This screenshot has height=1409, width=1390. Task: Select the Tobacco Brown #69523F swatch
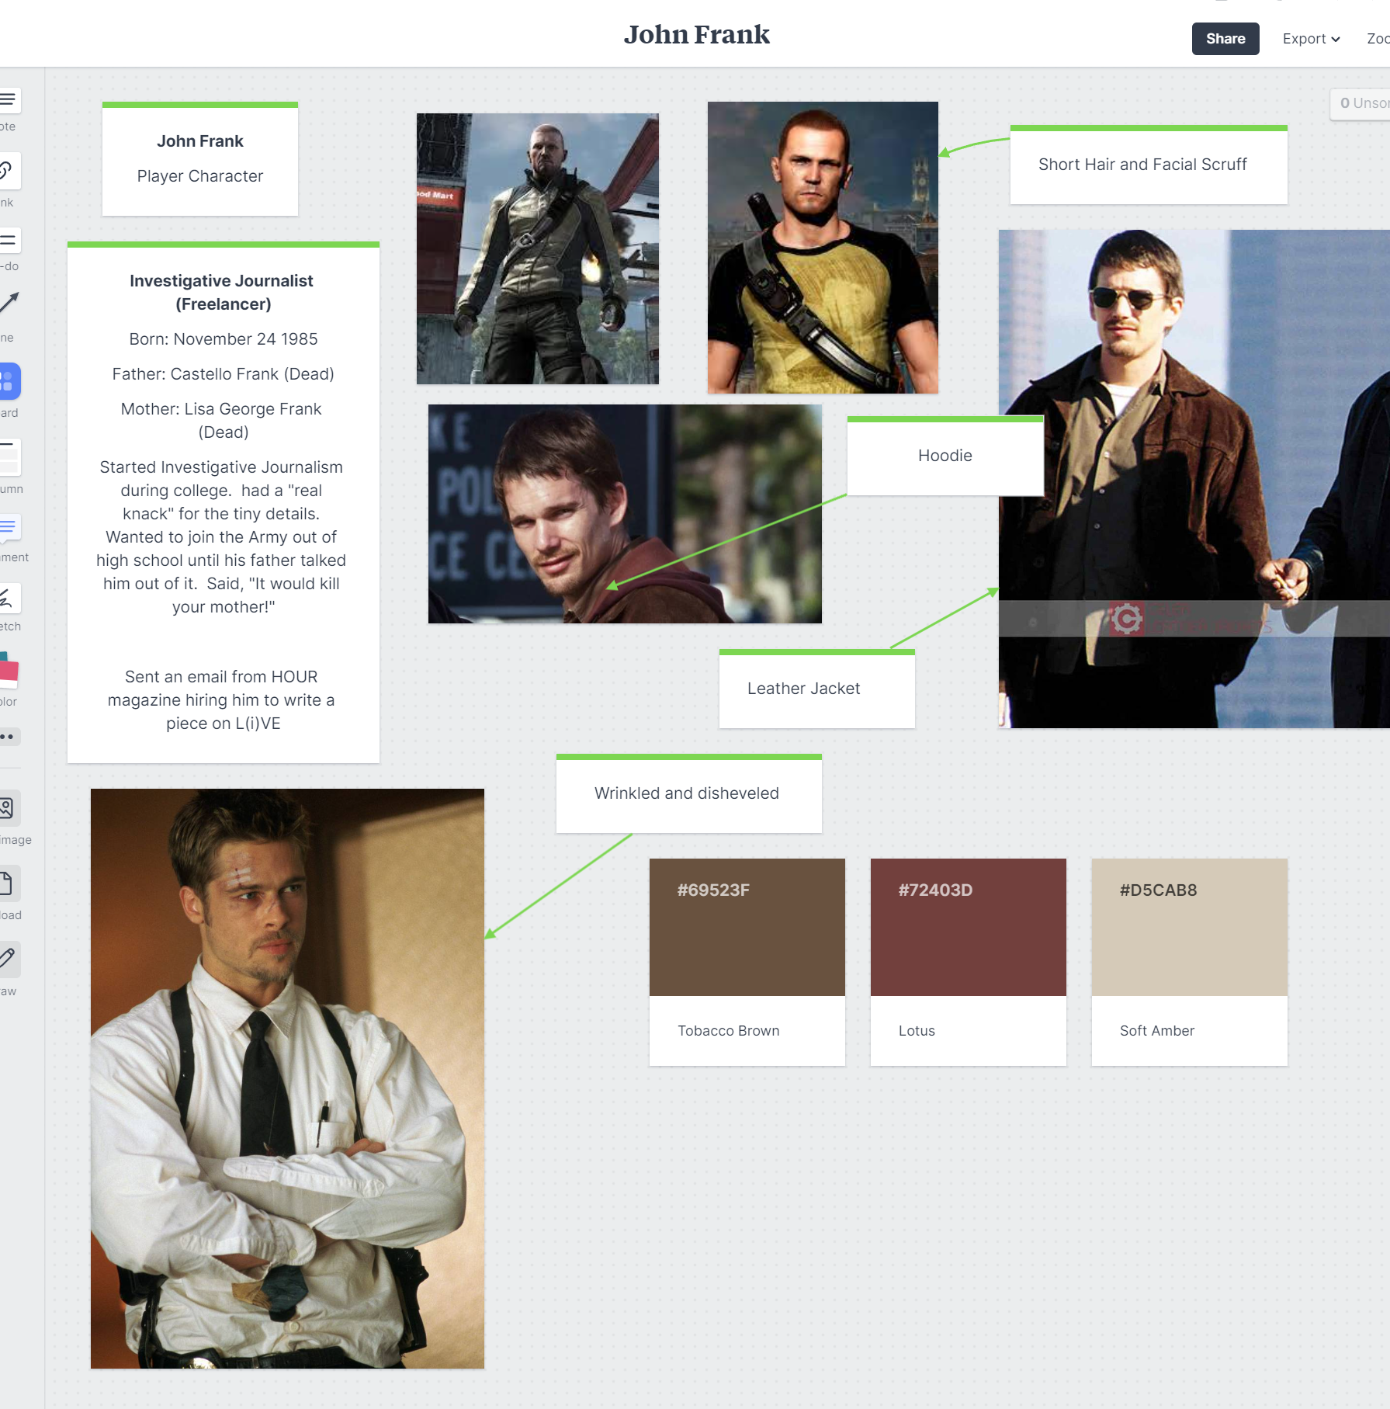click(747, 927)
